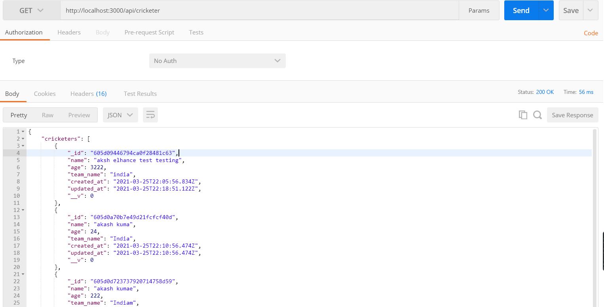604x307 pixels.
Task: Click the id value 605d09446794ca0f28481c63
Action: (133, 153)
